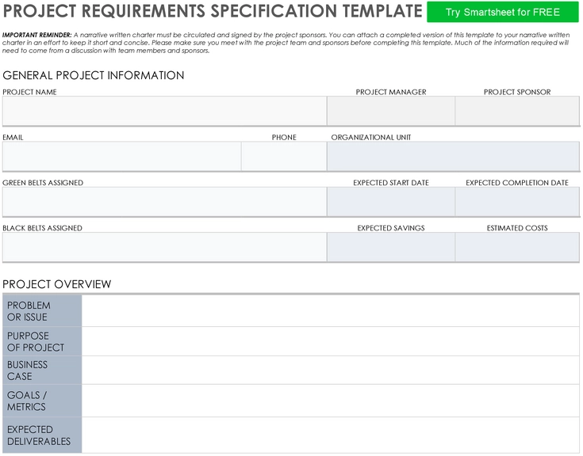Click the Expected Deliverables text area

[x=331, y=435]
